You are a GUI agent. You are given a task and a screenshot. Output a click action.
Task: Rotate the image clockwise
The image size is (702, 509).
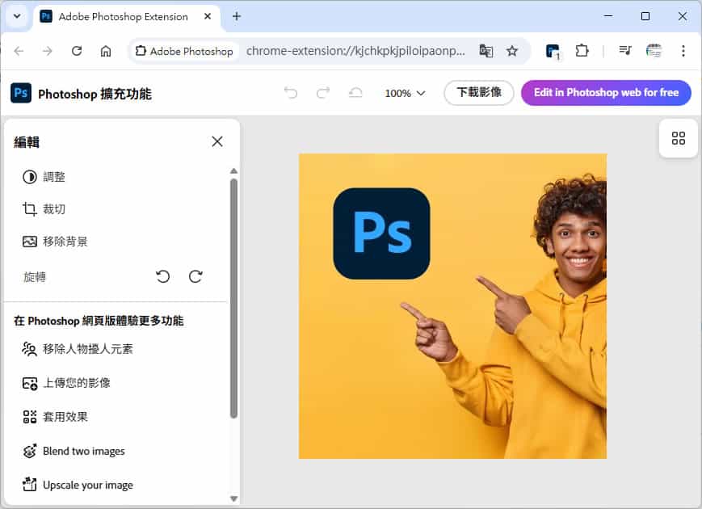click(x=195, y=276)
